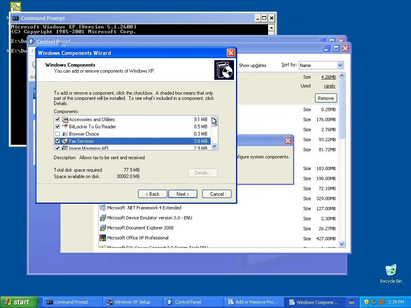
Task: Click the Show updates label
Action: [x=252, y=65]
